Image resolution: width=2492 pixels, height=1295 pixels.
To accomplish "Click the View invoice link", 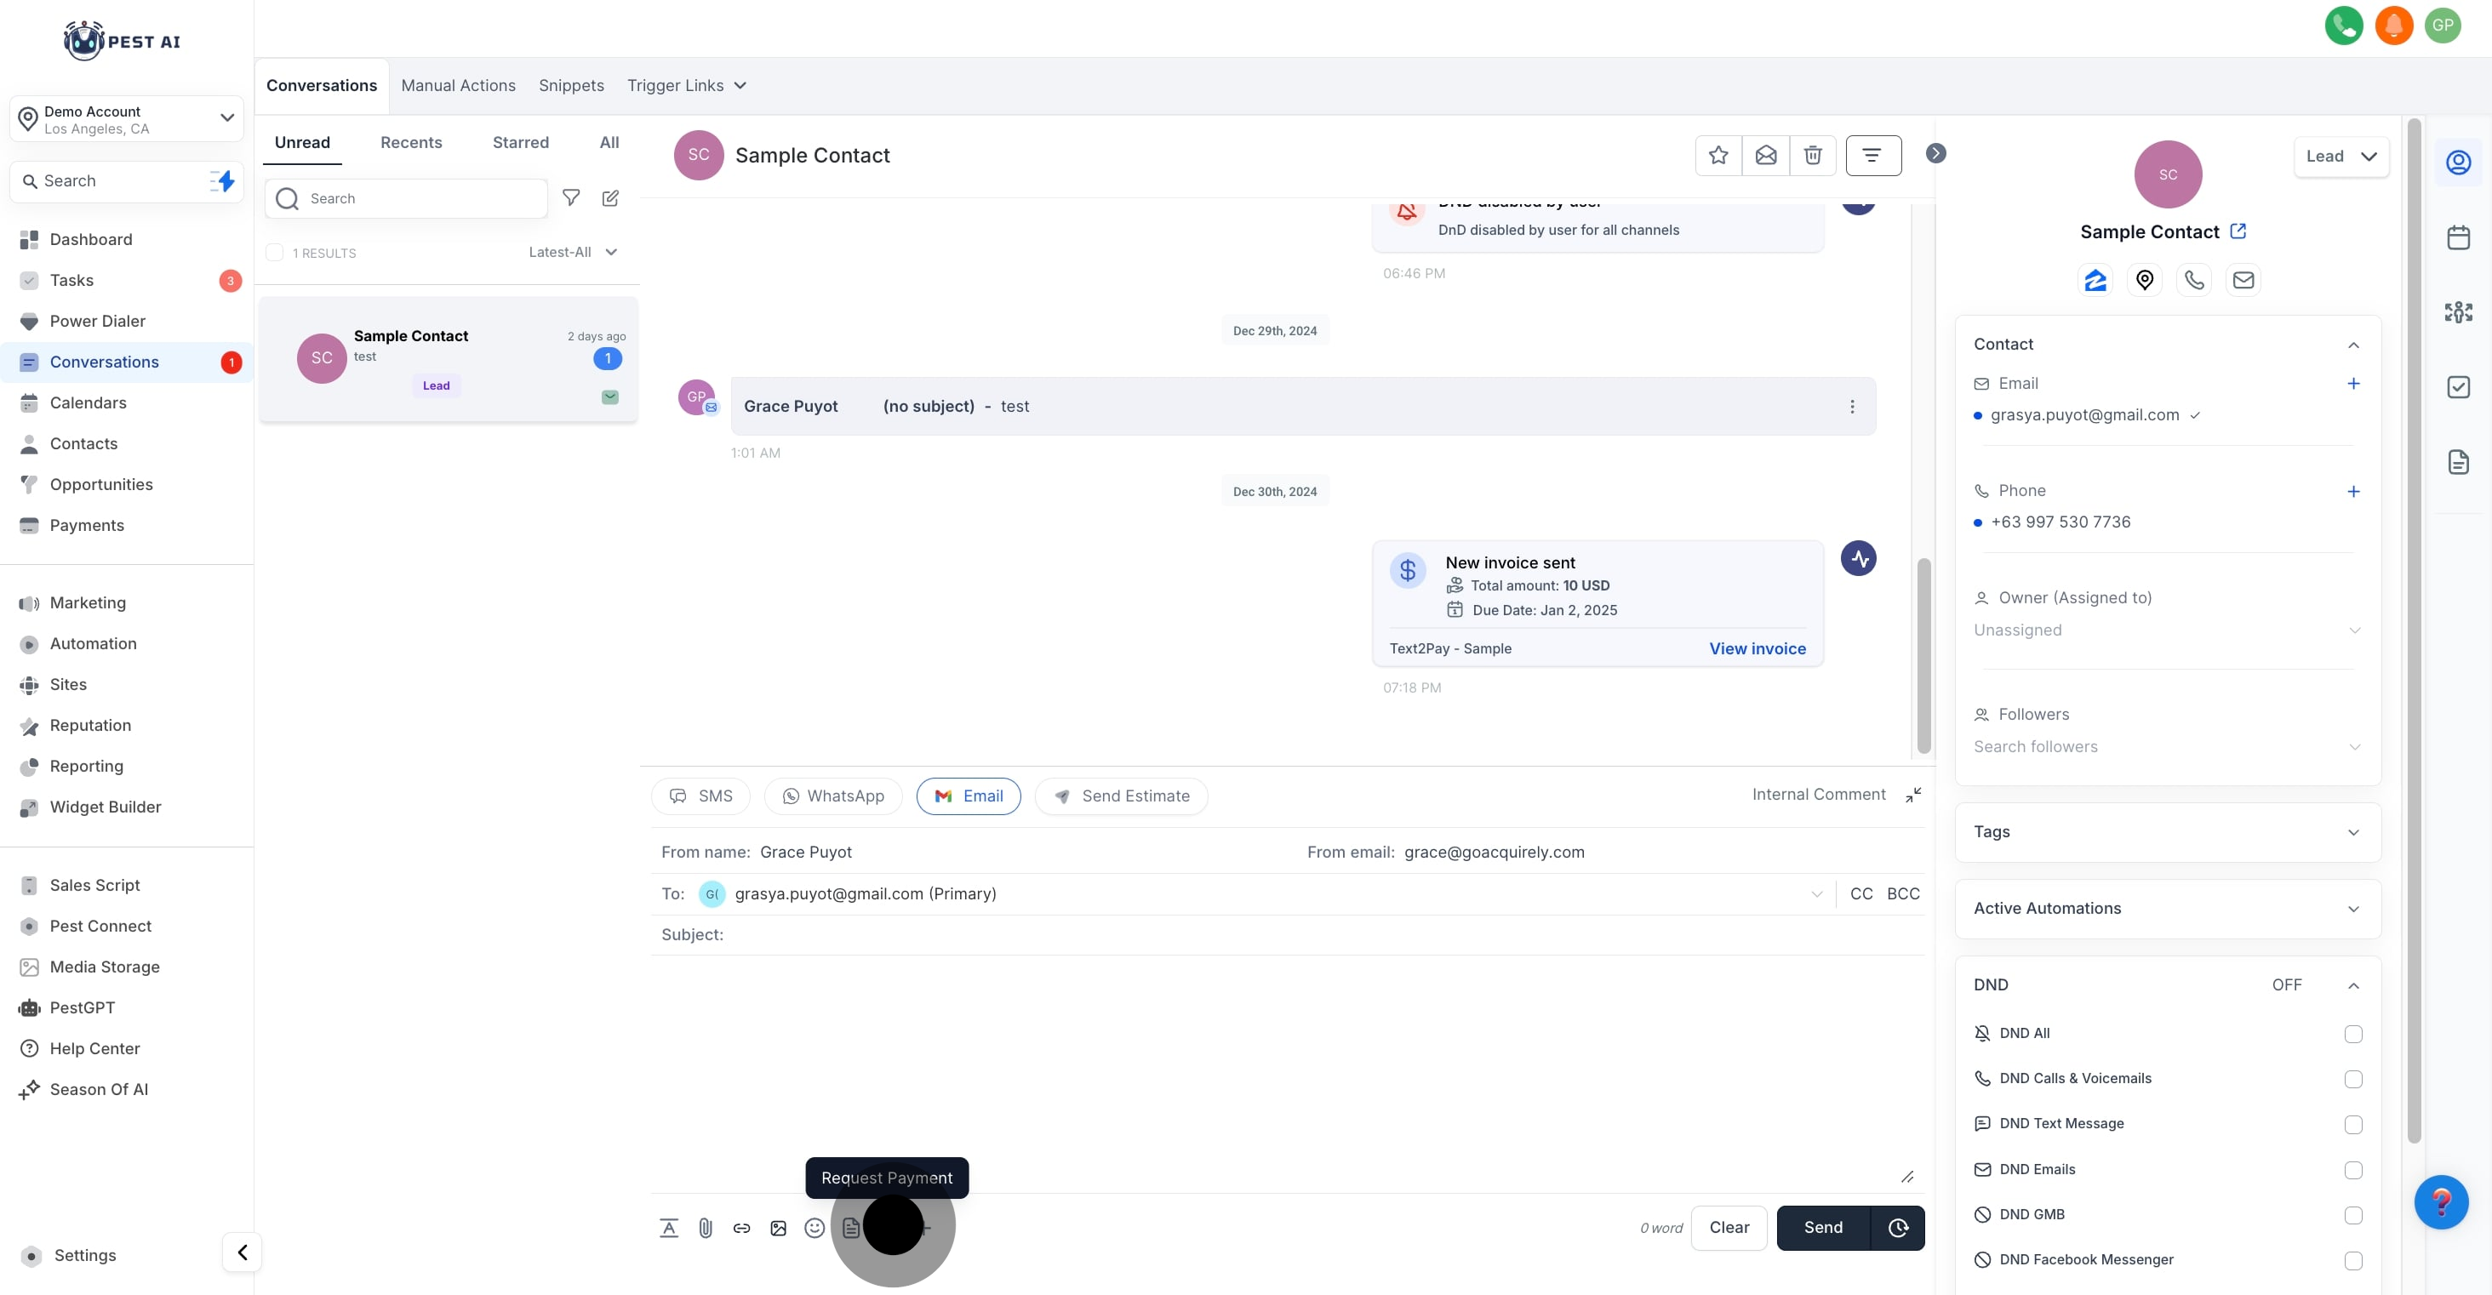I will (1757, 649).
